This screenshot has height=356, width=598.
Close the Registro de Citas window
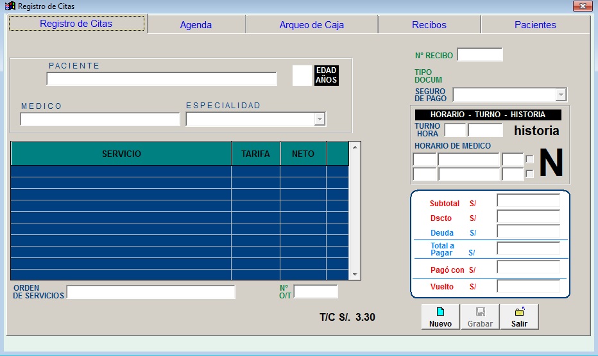(582, 6)
